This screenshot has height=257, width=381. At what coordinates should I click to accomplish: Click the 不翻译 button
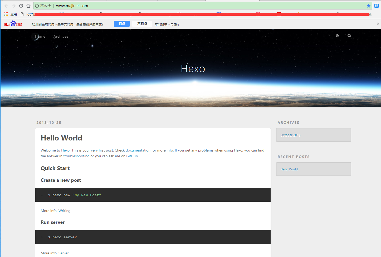tap(142, 24)
